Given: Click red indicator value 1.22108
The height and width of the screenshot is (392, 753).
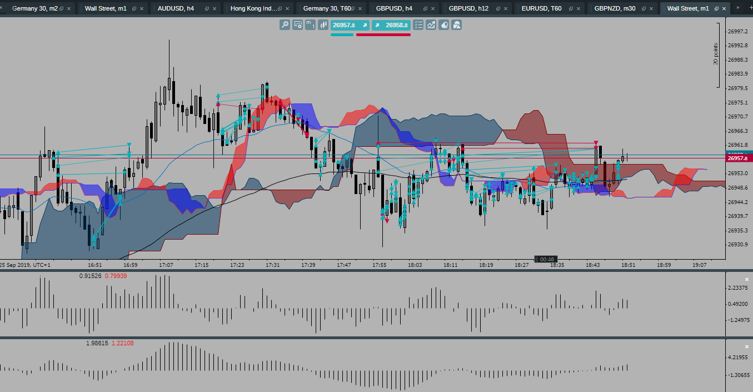Looking at the screenshot, I should tap(122, 343).
